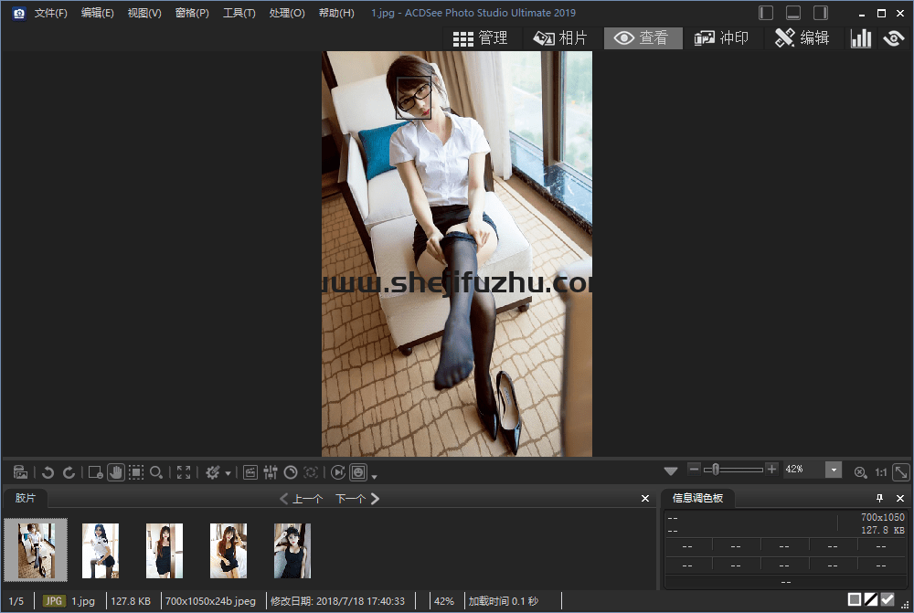
Task: Click the face detection frame tool icon
Action: coord(96,472)
